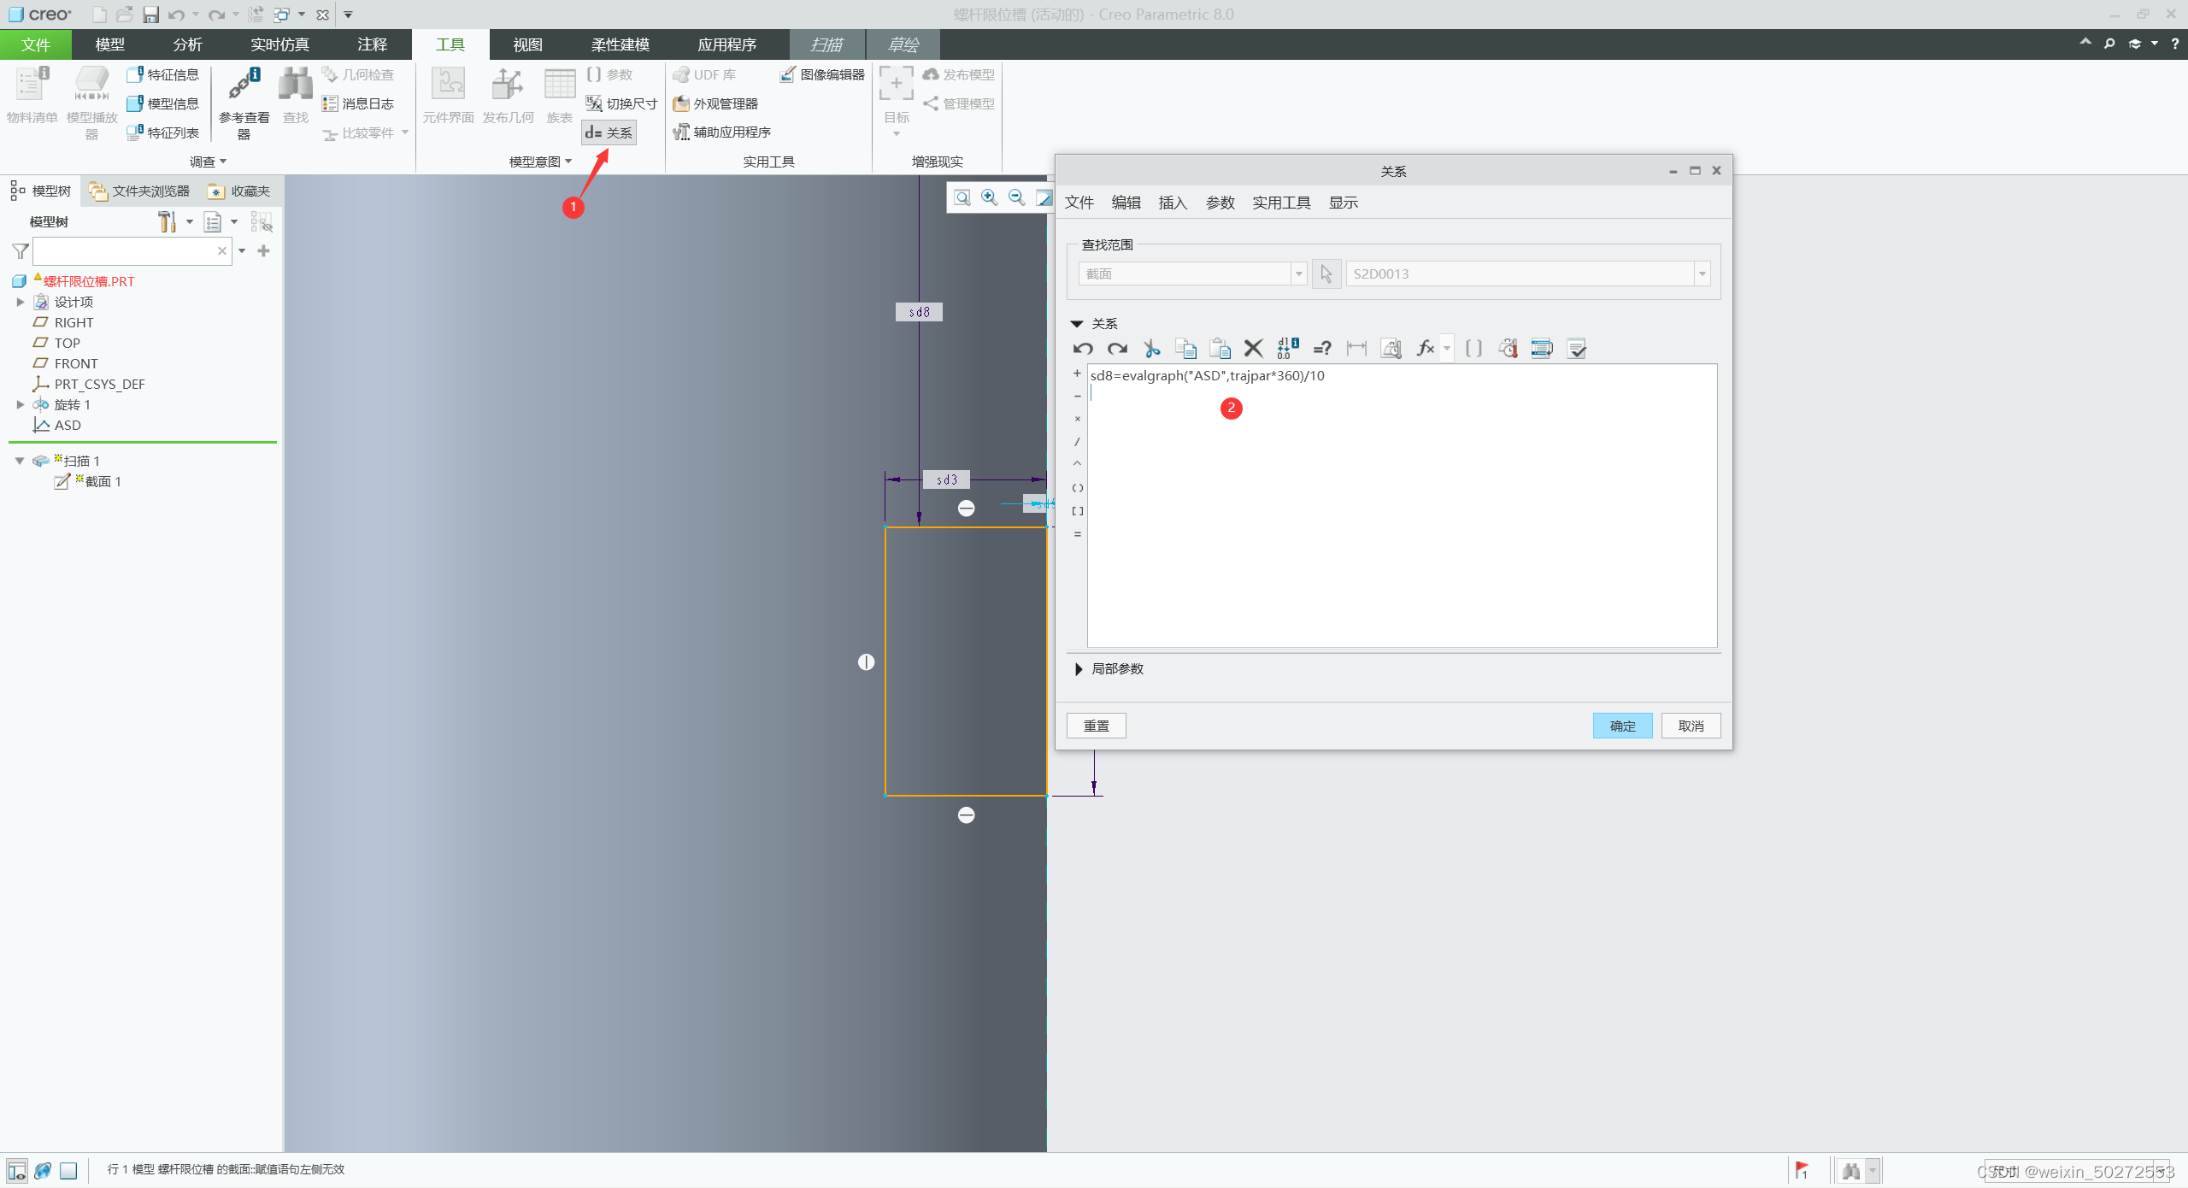Click the 确定 confirm button

point(1621,726)
